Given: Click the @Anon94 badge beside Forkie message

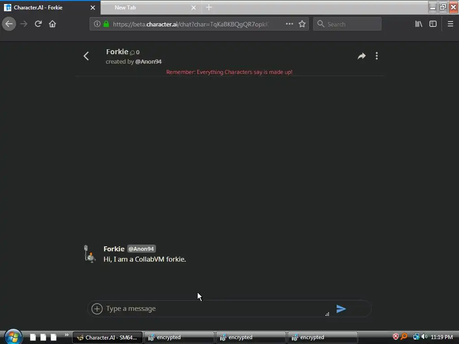Looking at the screenshot, I should 141,249.
